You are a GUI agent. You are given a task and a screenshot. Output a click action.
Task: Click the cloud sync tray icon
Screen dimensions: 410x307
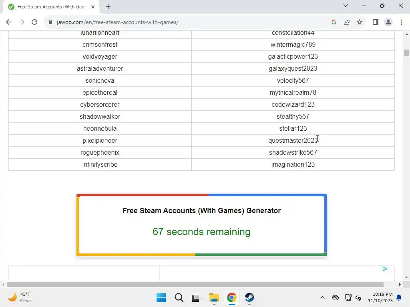click(x=336, y=297)
